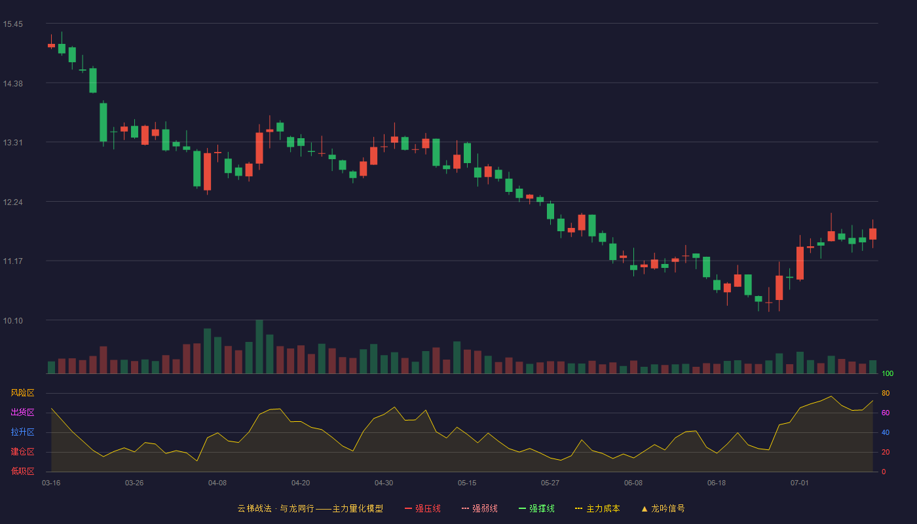Viewport: 917px width, 524px height.
Task: Click the green 100 indicator scale value
Action: [888, 373]
